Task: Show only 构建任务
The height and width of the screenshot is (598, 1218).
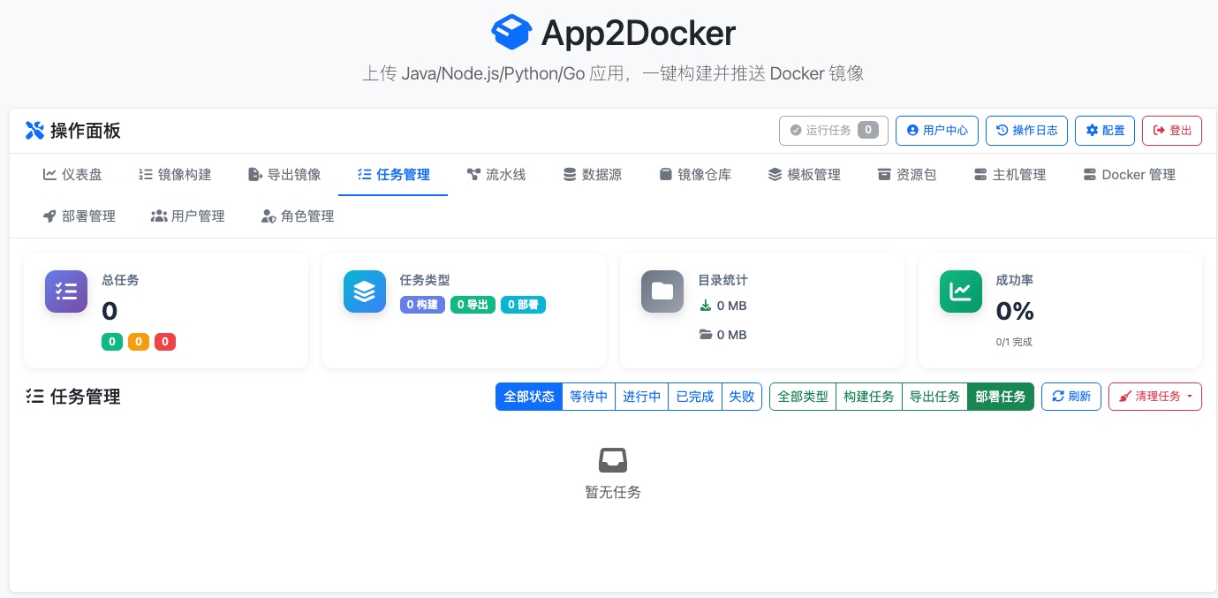Action: click(868, 397)
